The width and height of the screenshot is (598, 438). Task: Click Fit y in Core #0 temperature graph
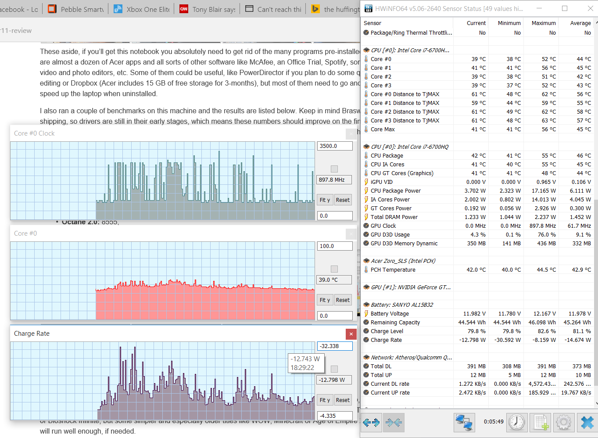point(325,300)
